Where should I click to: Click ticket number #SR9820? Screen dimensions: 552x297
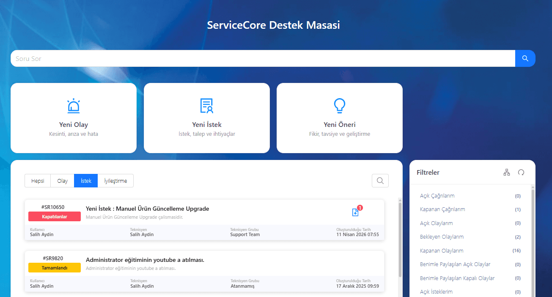53,258
